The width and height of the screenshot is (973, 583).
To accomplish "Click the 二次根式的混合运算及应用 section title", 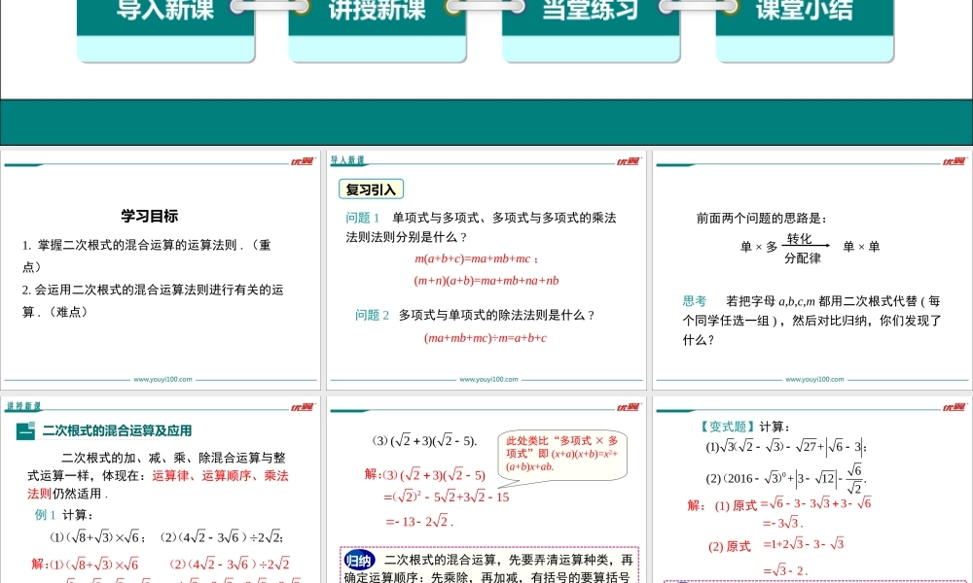I will [x=117, y=430].
